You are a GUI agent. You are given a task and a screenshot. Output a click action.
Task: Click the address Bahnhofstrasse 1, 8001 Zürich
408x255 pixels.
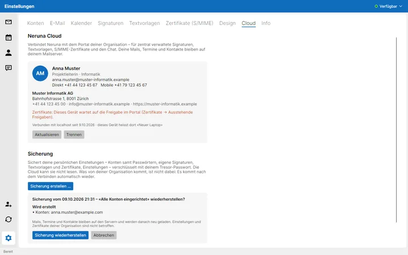pyautogui.click(x=61, y=99)
